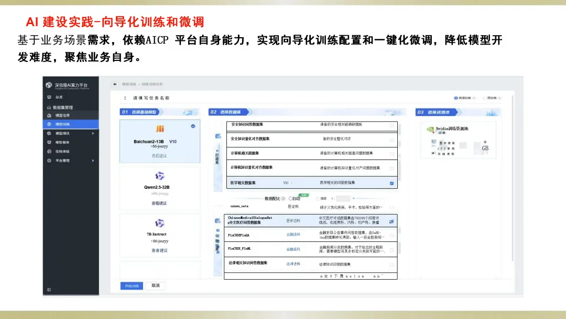Click the 模型调优 sidebar icon
Screen dimensions: 566x319
click(x=49, y=133)
